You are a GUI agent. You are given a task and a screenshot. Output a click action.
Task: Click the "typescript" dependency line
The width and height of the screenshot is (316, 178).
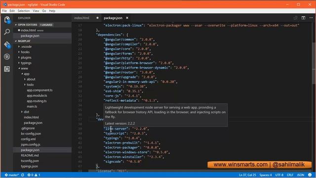pos(125,133)
